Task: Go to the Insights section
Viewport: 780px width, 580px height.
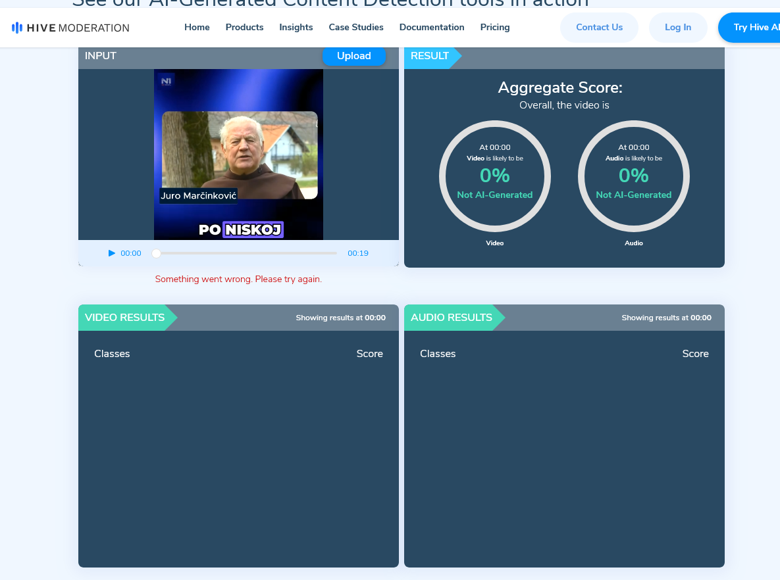Action: point(296,27)
